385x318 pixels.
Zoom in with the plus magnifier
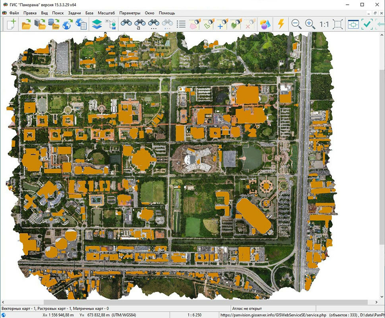click(310, 24)
